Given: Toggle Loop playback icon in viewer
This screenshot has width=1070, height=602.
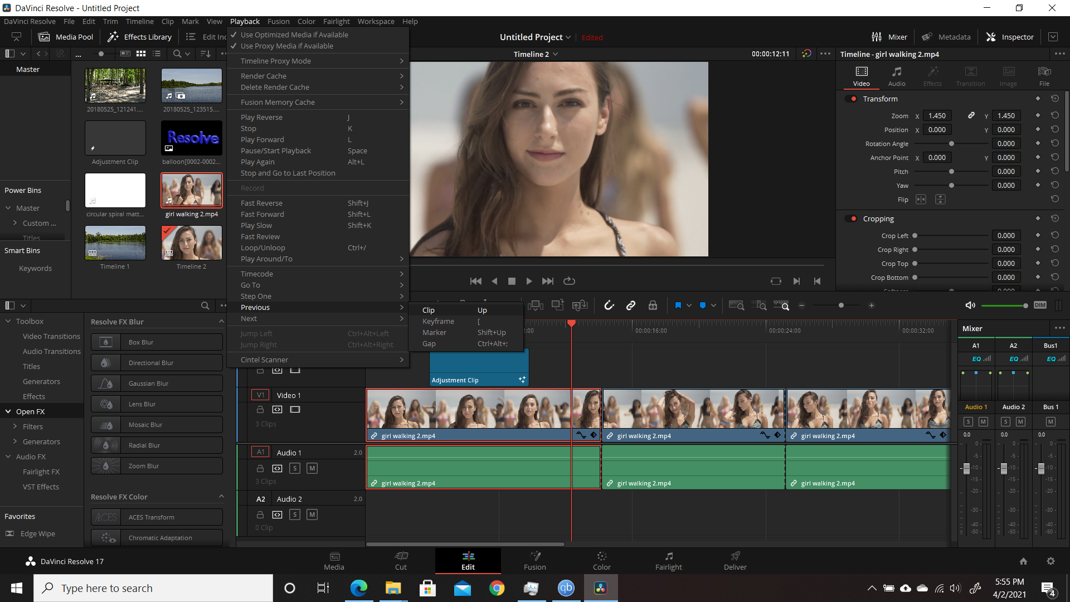Looking at the screenshot, I should (x=569, y=281).
